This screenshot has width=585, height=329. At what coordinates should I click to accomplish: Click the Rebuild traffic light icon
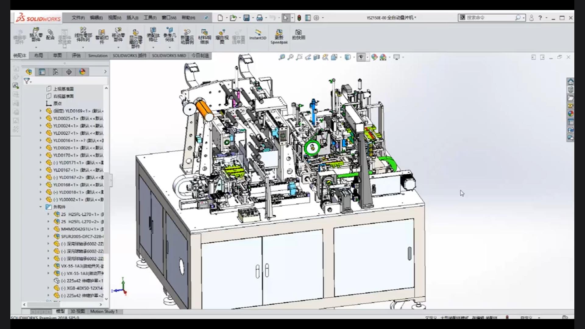pos(299,18)
